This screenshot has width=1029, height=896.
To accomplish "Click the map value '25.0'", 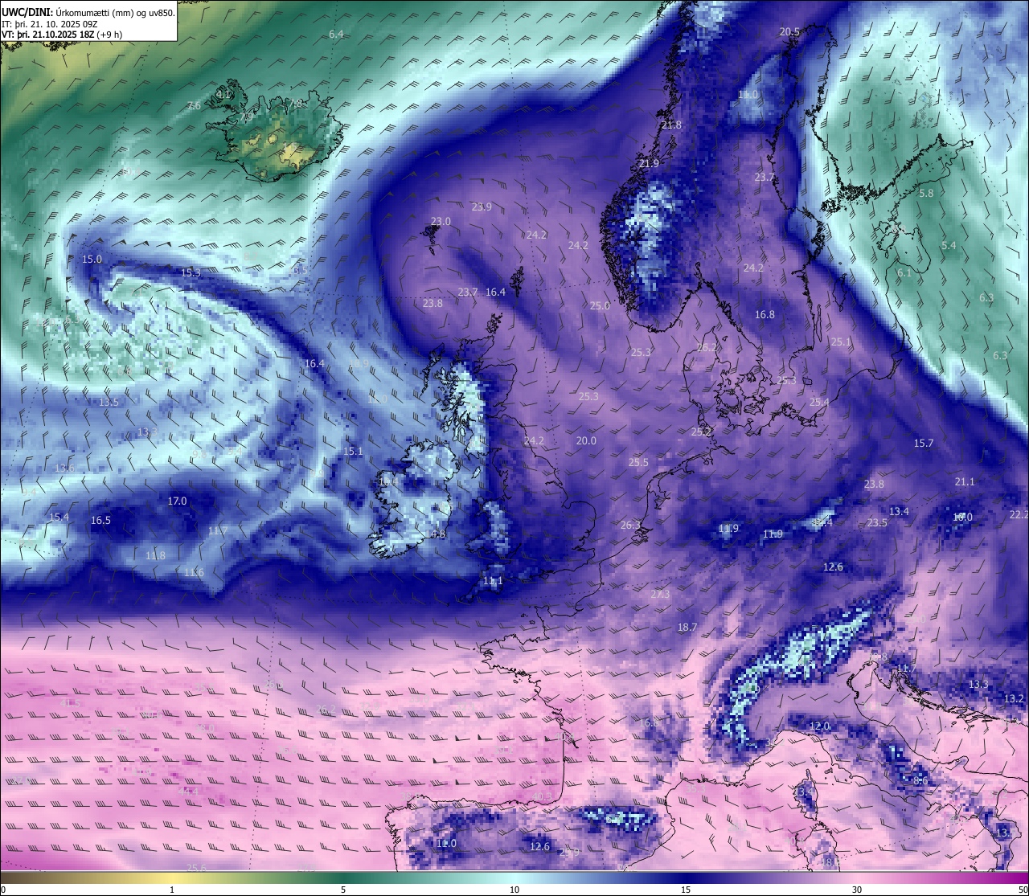I will pos(600,305).
